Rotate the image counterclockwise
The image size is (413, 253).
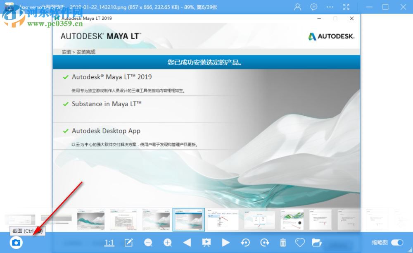(245, 242)
